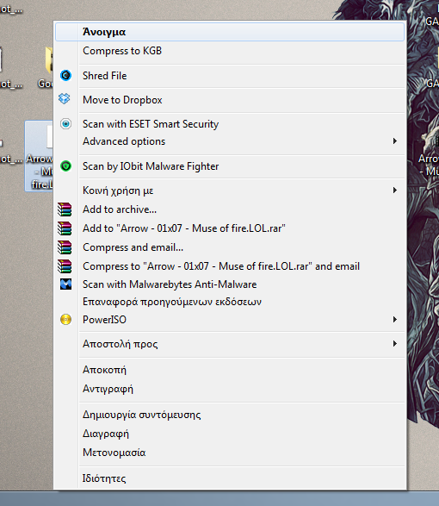This screenshot has height=506, width=439.
Task: Choose Αποκοπή to cut the file
Action: 230,370
